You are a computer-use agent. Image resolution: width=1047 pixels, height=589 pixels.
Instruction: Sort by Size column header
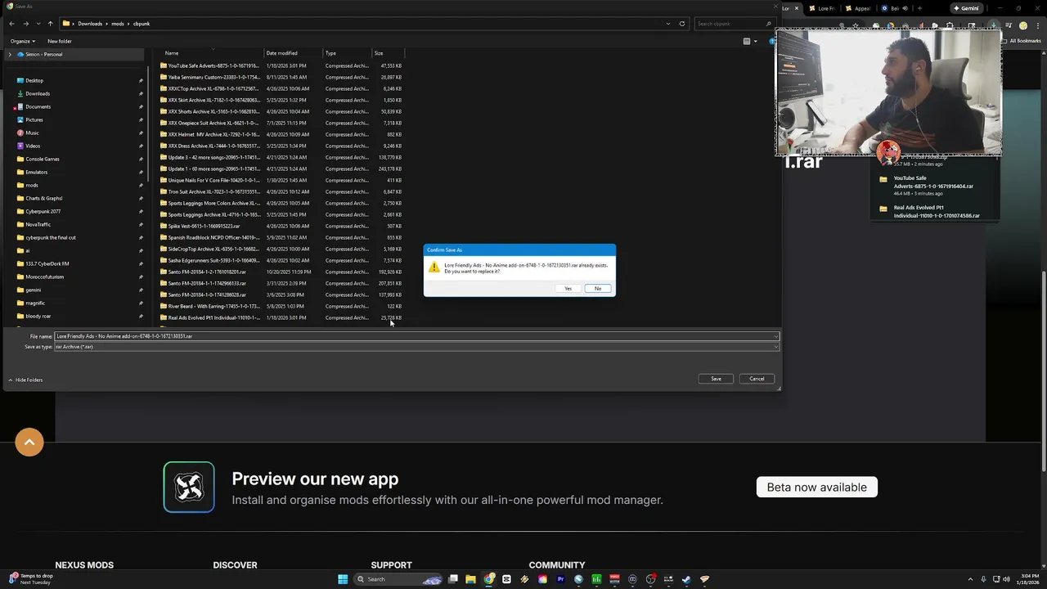point(379,53)
